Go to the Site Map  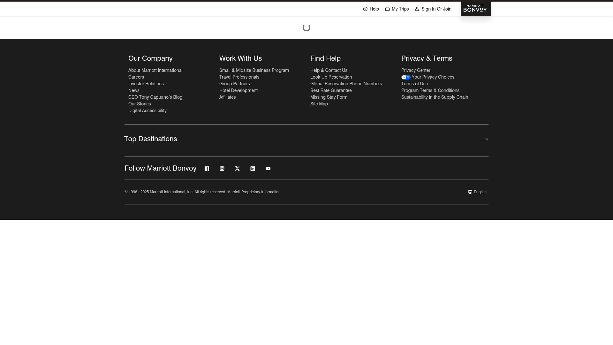pos(319,104)
